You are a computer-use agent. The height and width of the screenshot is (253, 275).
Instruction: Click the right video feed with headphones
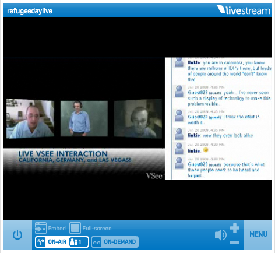coord(138,118)
